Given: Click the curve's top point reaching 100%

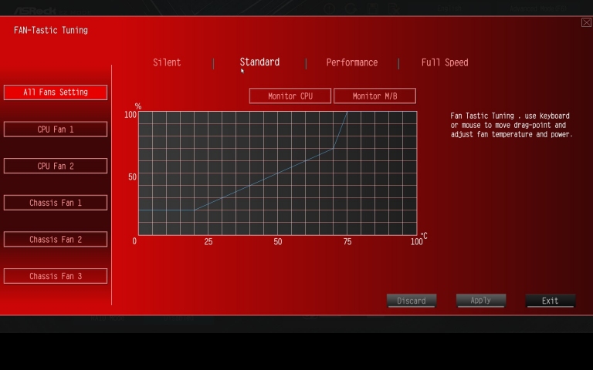Looking at the screenshot, I should (x=347, y=112).
